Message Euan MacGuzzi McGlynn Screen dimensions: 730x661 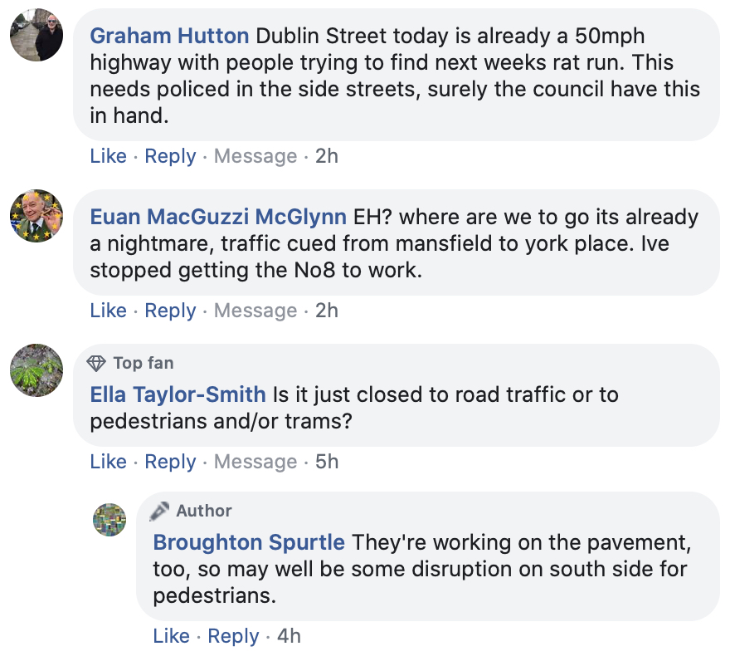coord(255,311)
